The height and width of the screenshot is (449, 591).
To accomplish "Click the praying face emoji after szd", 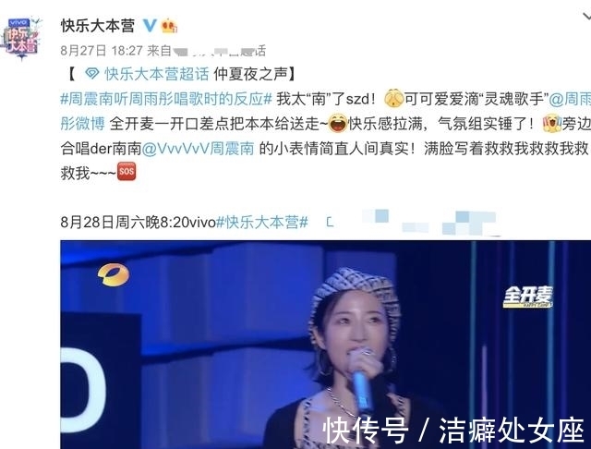I will point(394,99).
